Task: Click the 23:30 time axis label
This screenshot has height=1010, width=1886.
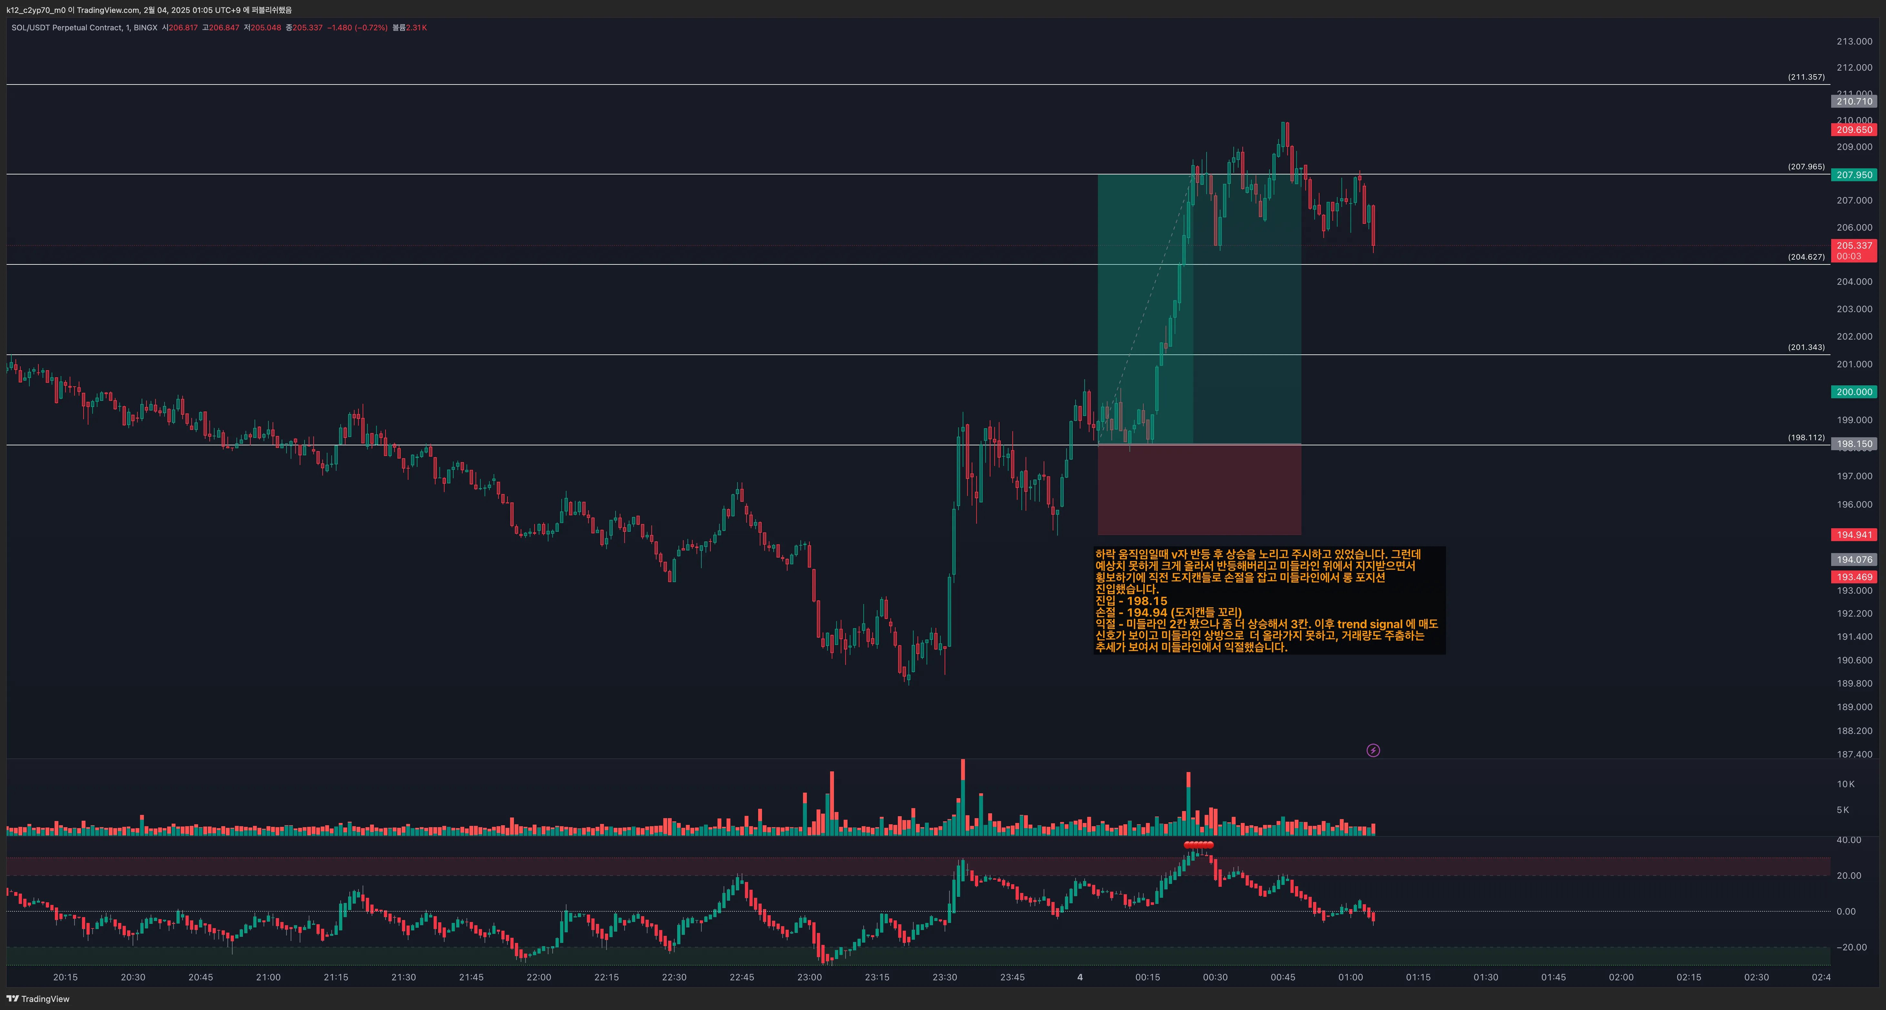Action: (x=945, y=977)
